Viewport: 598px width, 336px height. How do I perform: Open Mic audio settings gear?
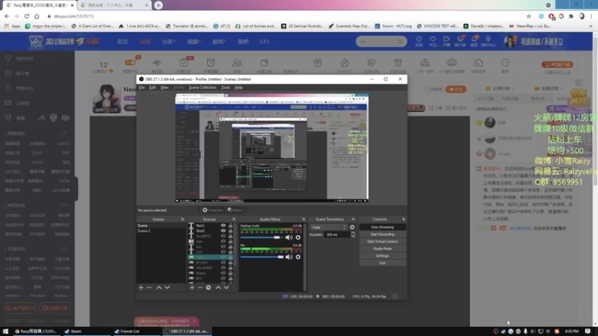click(x=298, y=257)
